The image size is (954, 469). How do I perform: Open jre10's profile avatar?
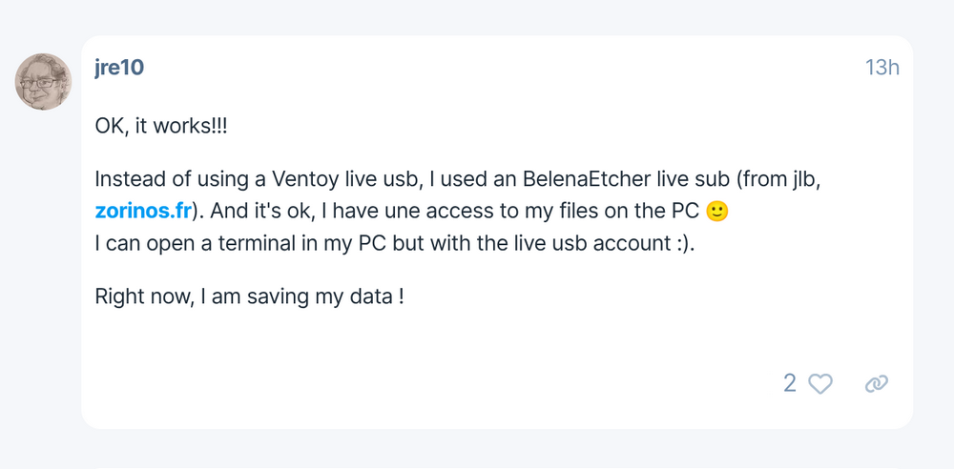[x=43, y=82]
